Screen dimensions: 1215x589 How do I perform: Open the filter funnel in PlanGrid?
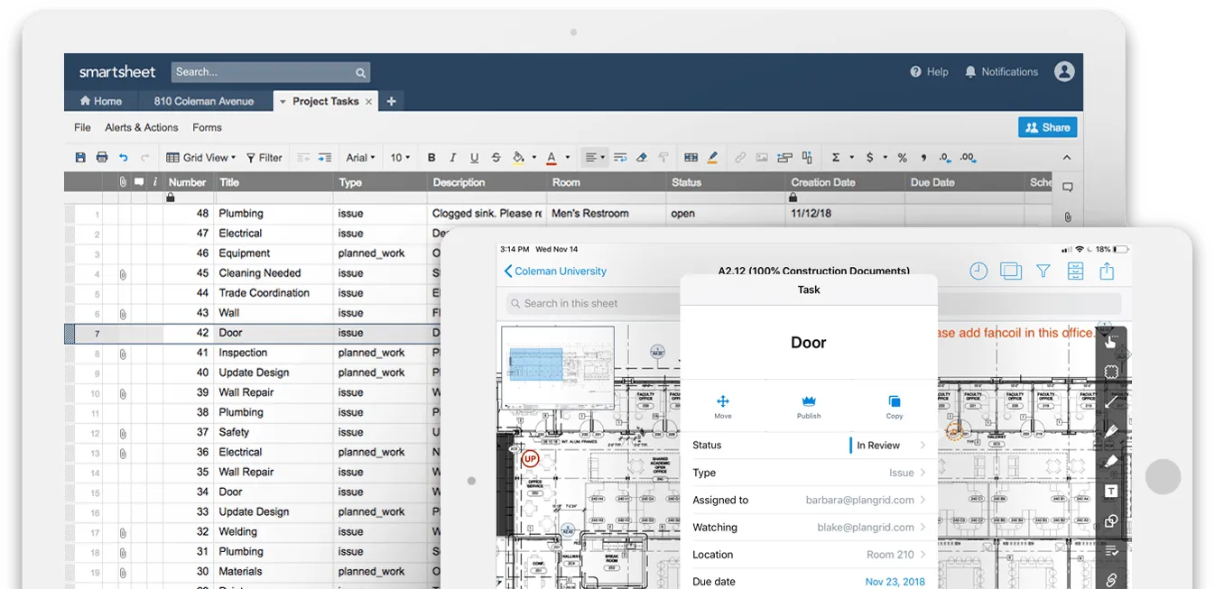(1043, 271)
